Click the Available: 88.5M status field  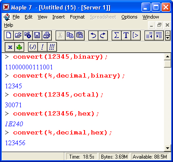tap(150, 156)
